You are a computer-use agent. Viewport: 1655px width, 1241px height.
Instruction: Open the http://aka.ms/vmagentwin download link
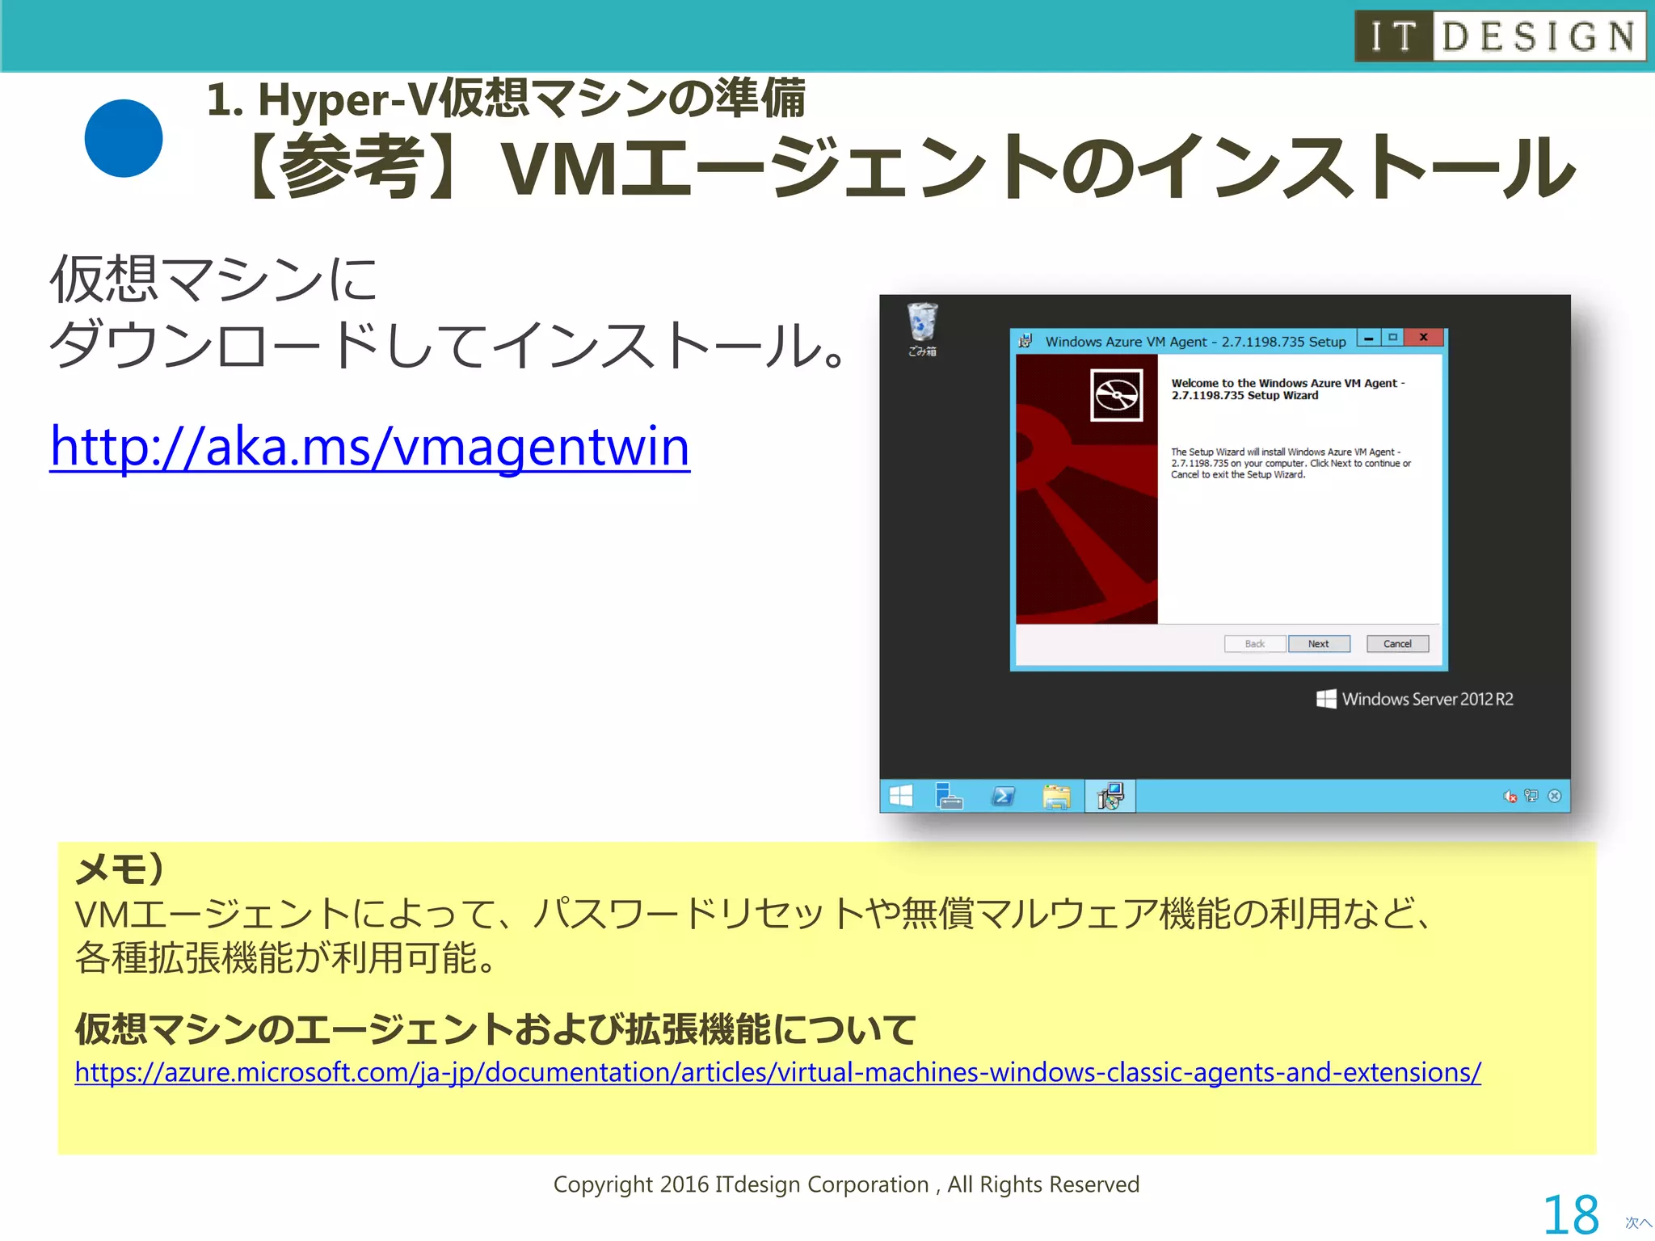point(369,447)
